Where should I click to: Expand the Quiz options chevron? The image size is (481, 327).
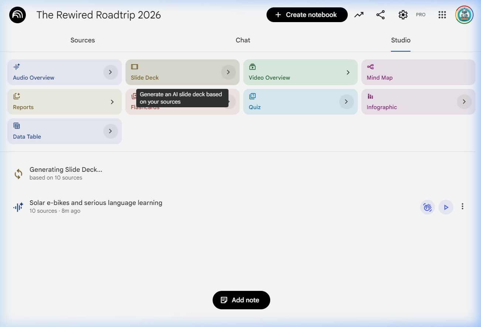point(346,102)
